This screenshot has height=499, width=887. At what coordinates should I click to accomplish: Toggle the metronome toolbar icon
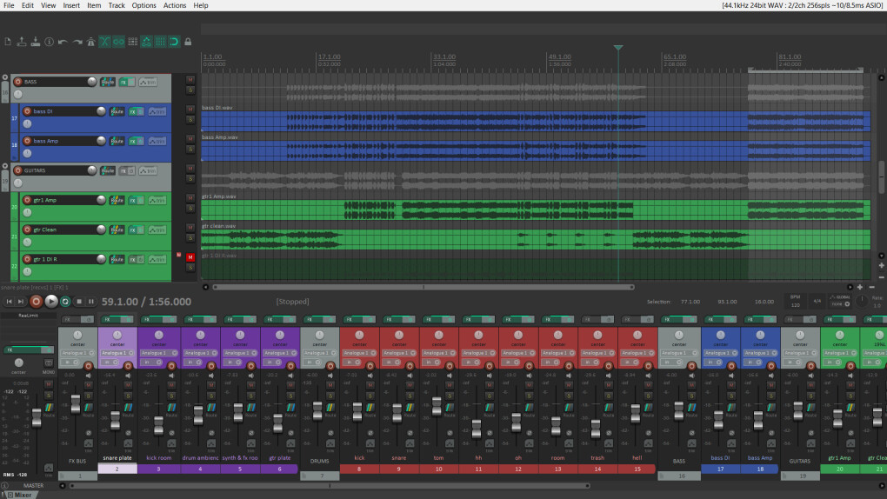[90, 42]
